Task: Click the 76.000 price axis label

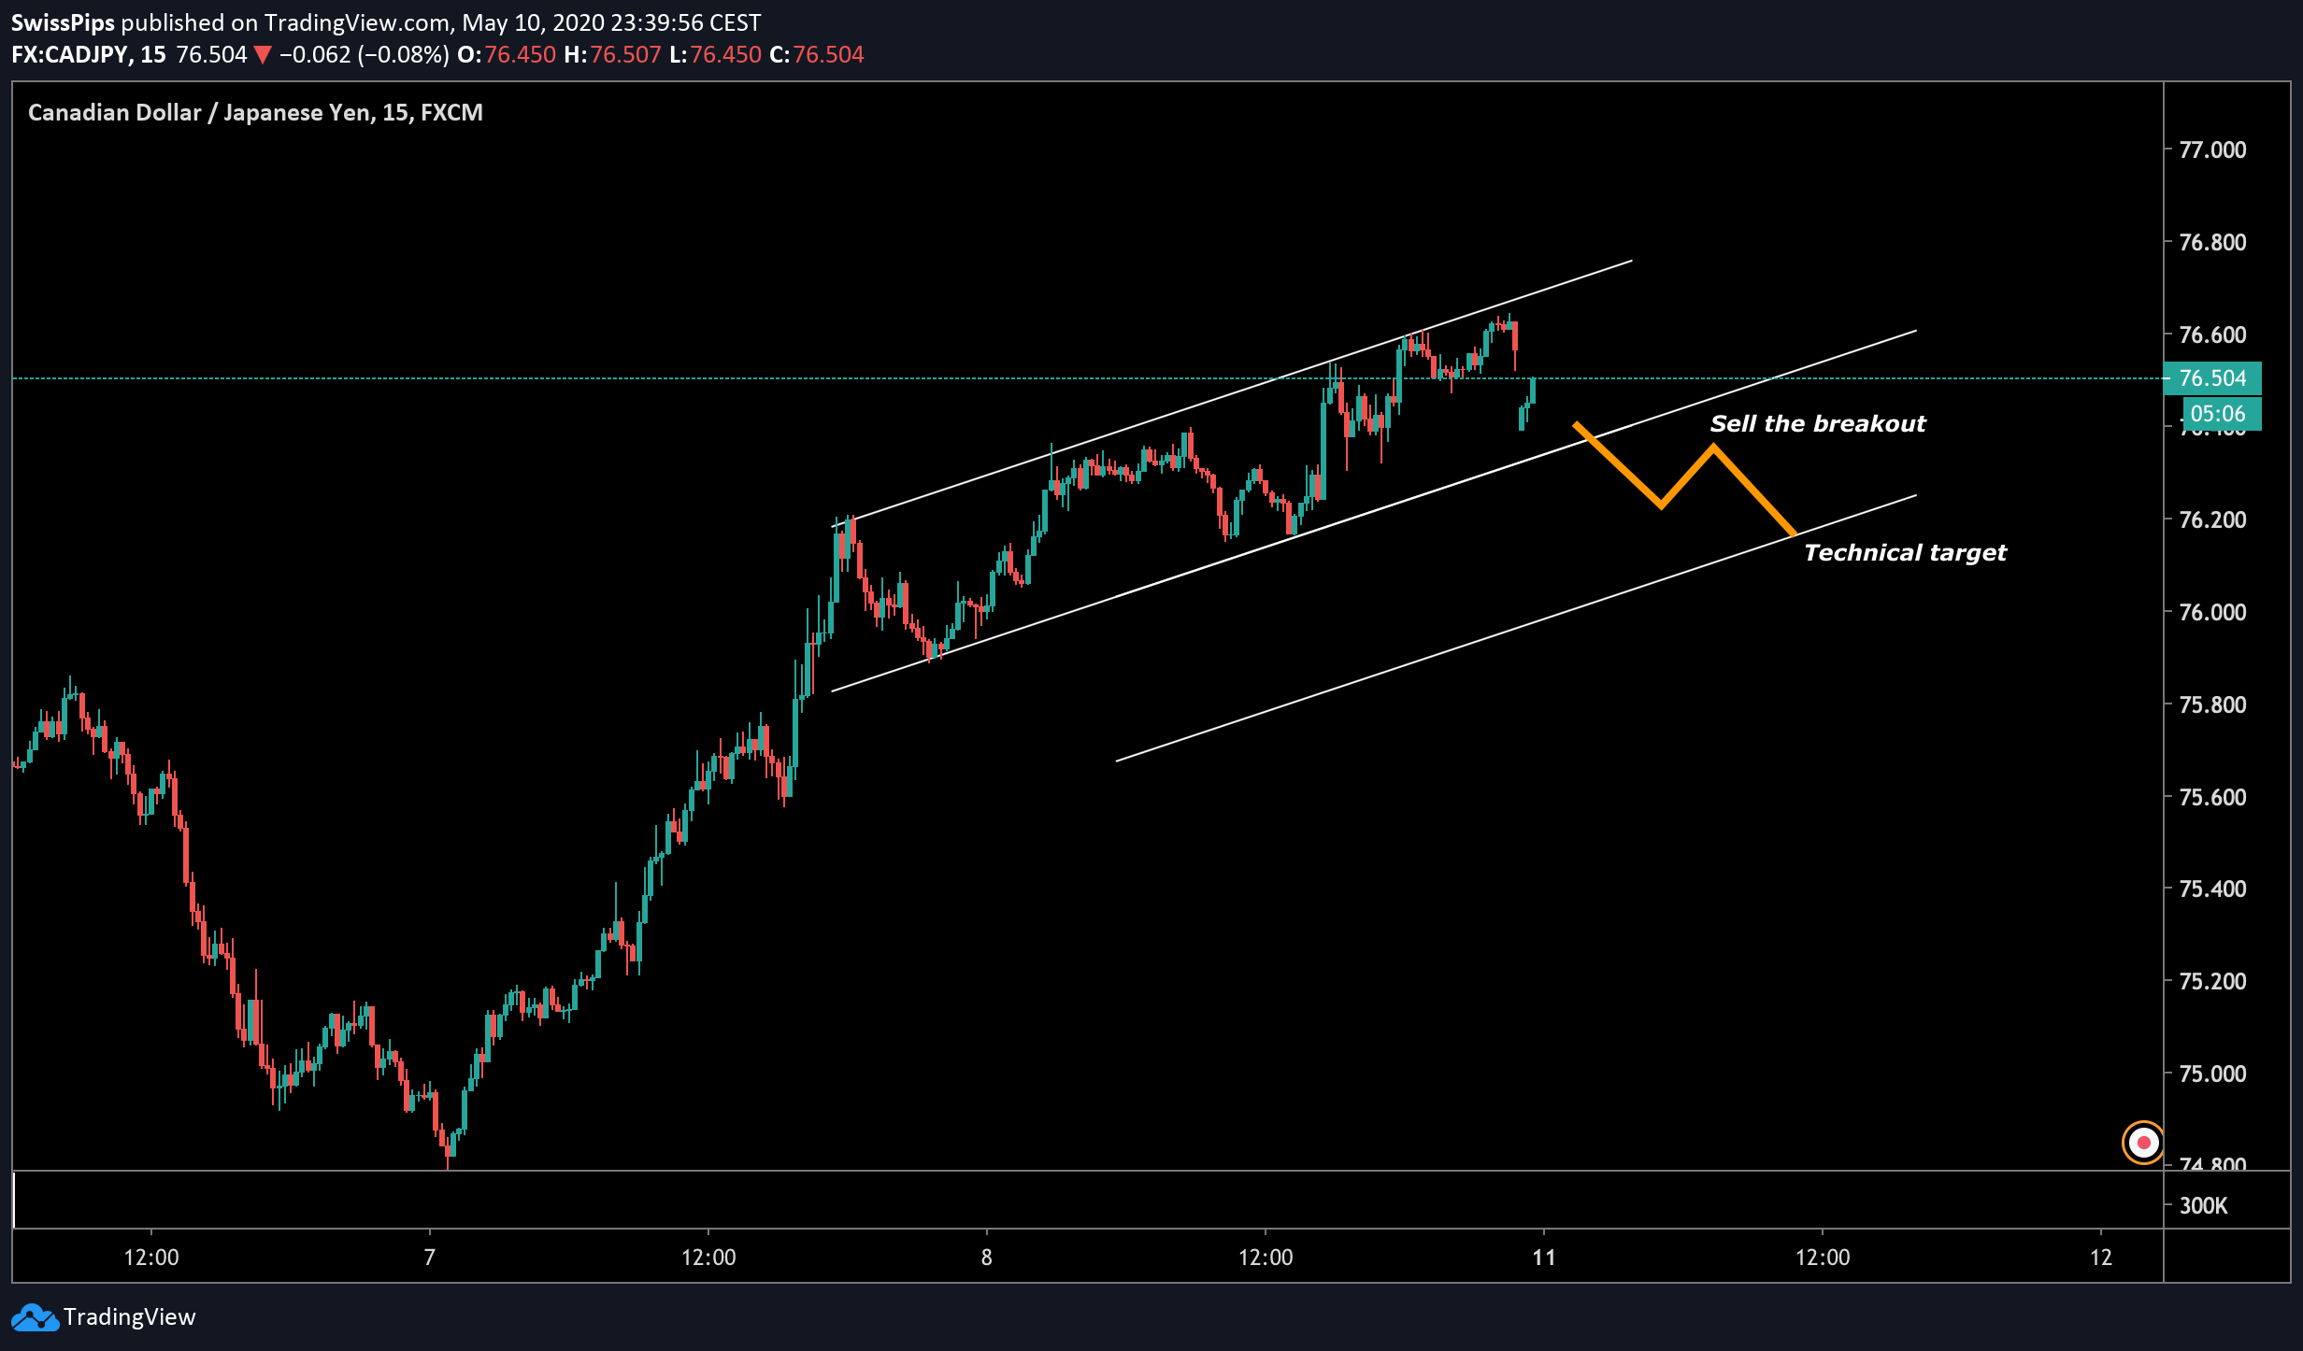Action: click(2212, 612)
